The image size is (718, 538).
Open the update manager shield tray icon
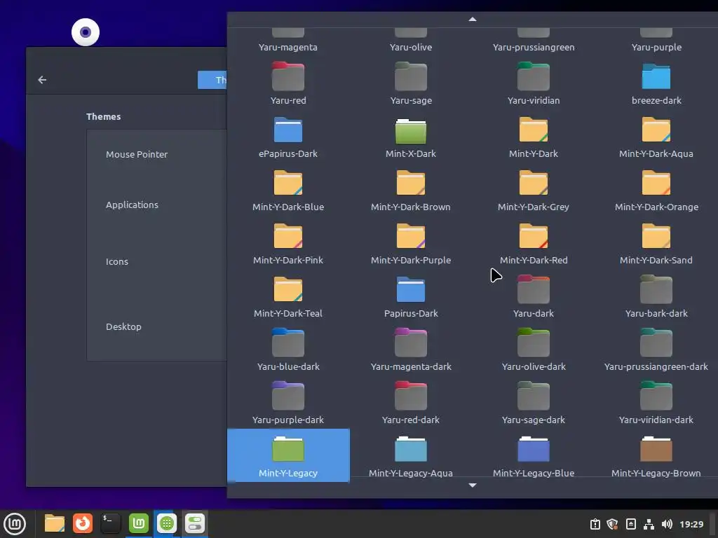(612, 524)
